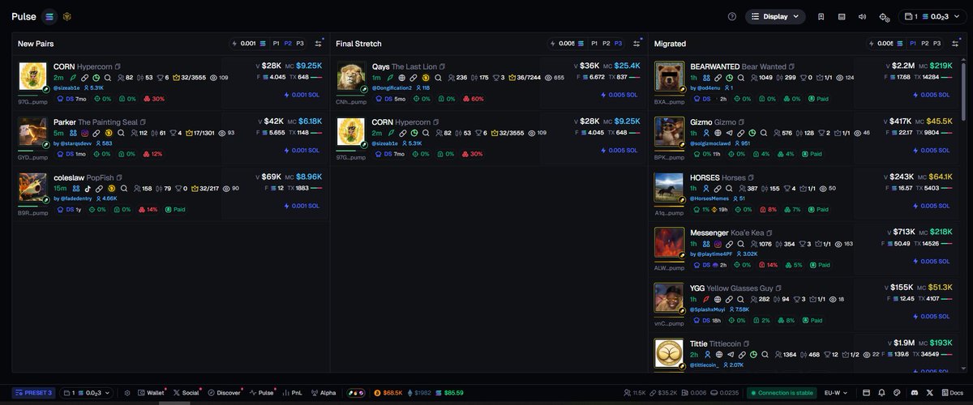Open the window layout icon in bottom bar
This screenshot has height=405, width=973.
[866, 393]
